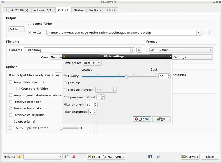Expand the Filename pattern dropdown
The image size is (222, 163).
pyautogui.click(x=132, y=50)
